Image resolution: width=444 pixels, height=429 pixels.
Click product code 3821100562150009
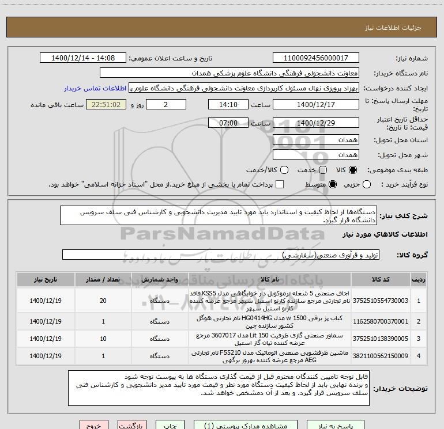coord(381,356)
